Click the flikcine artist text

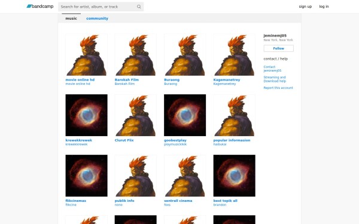pos(71,205)
